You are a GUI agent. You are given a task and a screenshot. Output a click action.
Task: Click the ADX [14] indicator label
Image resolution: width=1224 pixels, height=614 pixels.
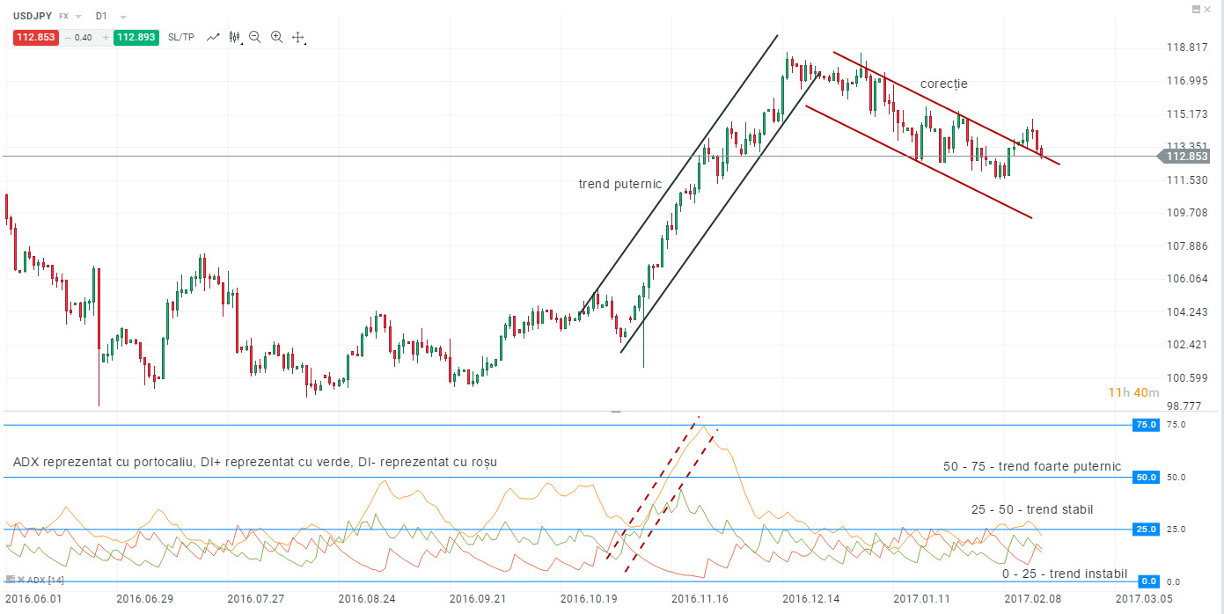pyautogui.click(x=44, y=581)
